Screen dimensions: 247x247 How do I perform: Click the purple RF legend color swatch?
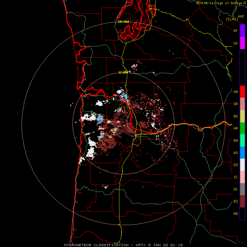[242, 31]
